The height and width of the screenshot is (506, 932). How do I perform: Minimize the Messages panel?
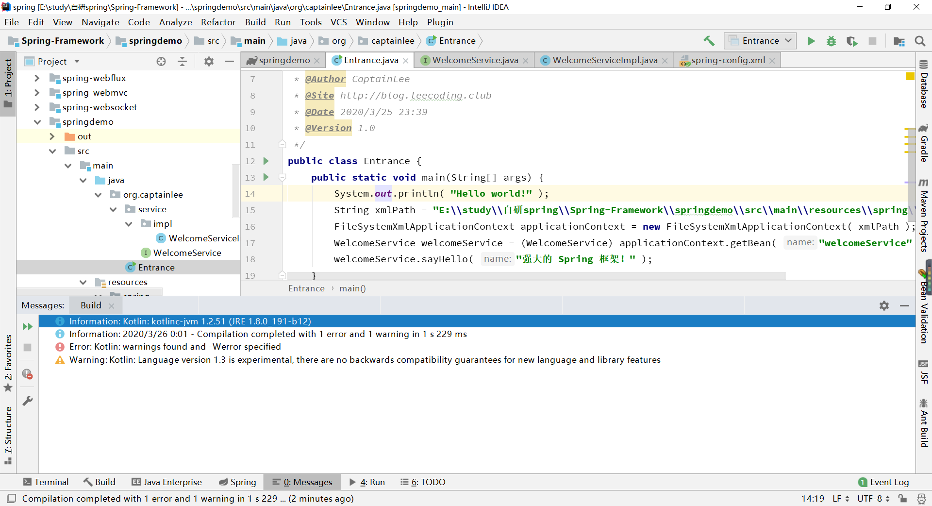coord(904,305)
